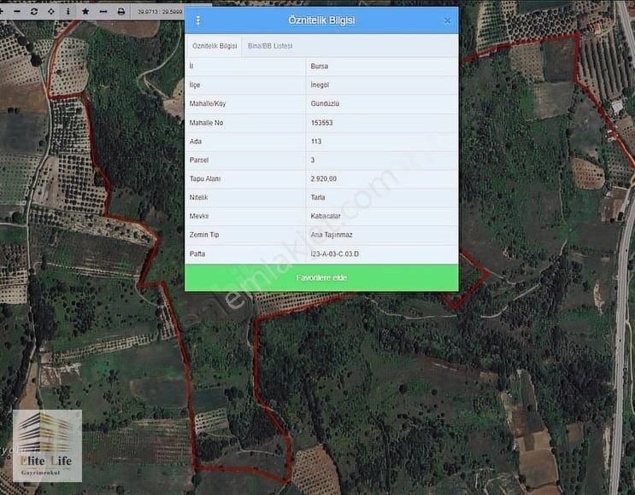Open the Bina/BB Listesi tab
This screenshot has height=495, width=635.
[270, 46]
